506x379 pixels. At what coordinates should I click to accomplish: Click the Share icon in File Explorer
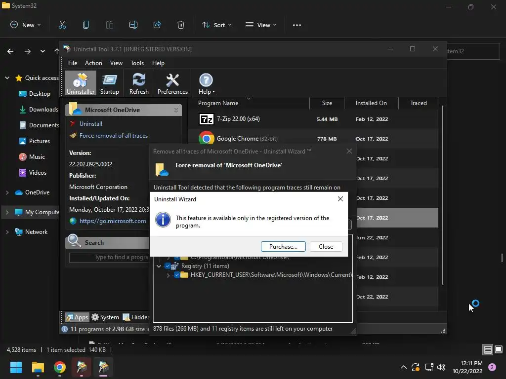(x=157, y=25)
